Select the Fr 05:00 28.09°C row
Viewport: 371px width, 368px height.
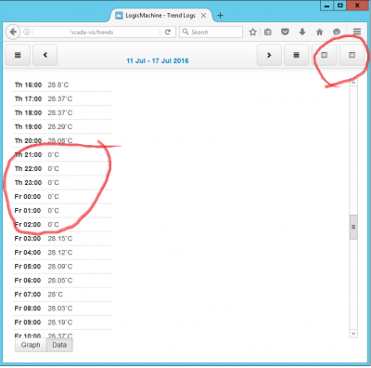[x=62, y=267]
